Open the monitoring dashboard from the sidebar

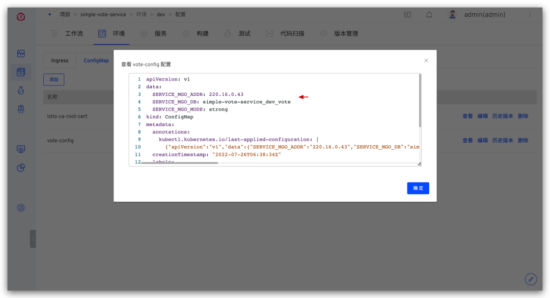point(20,53)
